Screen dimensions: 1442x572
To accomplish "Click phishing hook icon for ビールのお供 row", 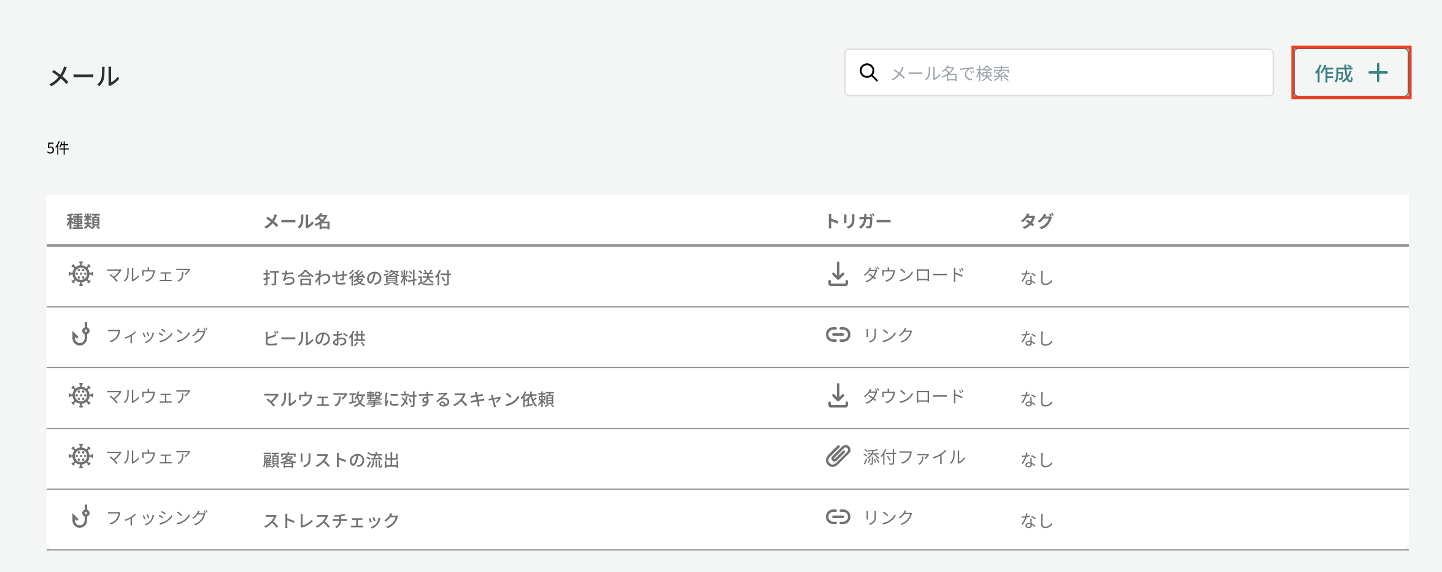I will [81, 334].
